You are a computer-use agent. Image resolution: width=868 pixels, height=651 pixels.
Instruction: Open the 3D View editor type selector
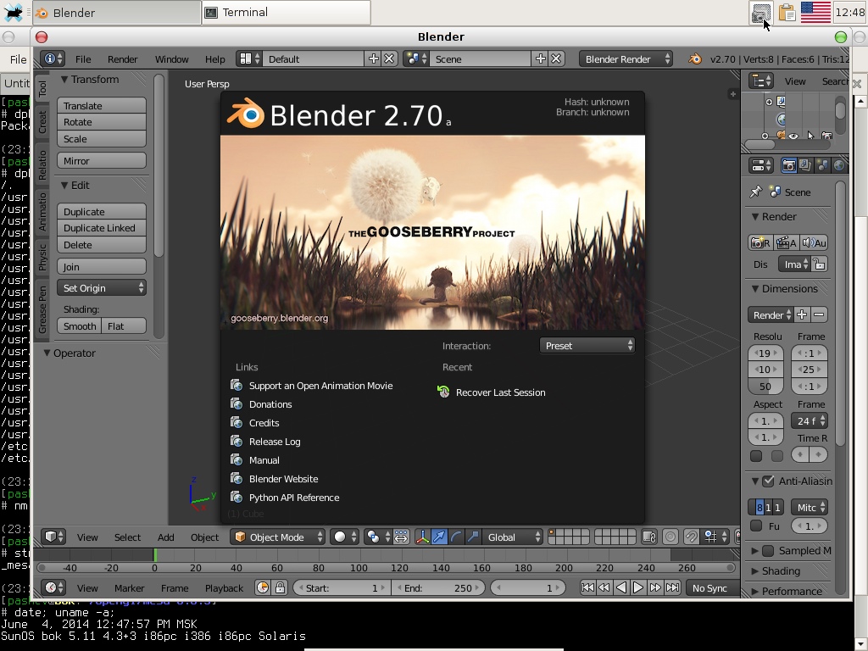53,537
